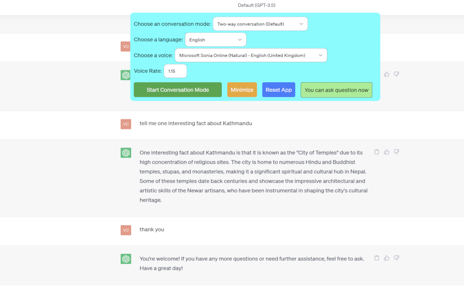Click the Voice Rate input field

tap(175, 71)
